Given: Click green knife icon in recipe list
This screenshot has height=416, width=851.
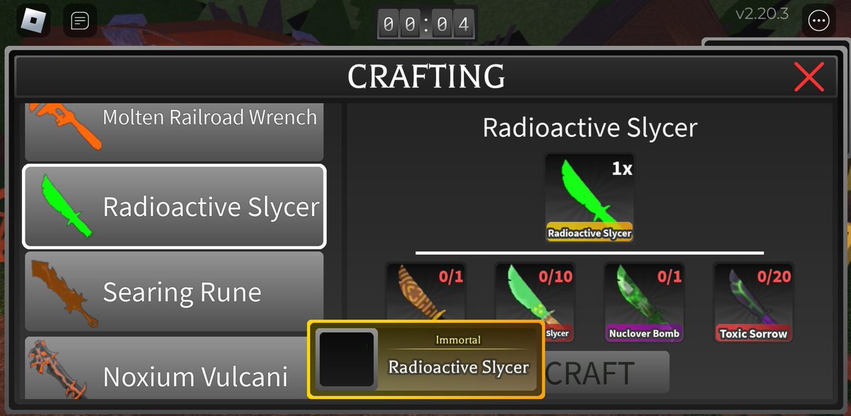Looking at the screenshot, I should coord(67,206).
